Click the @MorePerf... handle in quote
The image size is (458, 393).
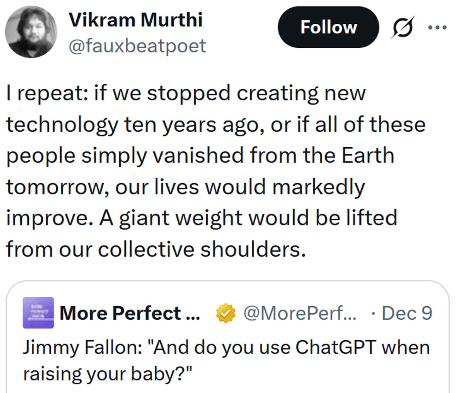(300, 313)
